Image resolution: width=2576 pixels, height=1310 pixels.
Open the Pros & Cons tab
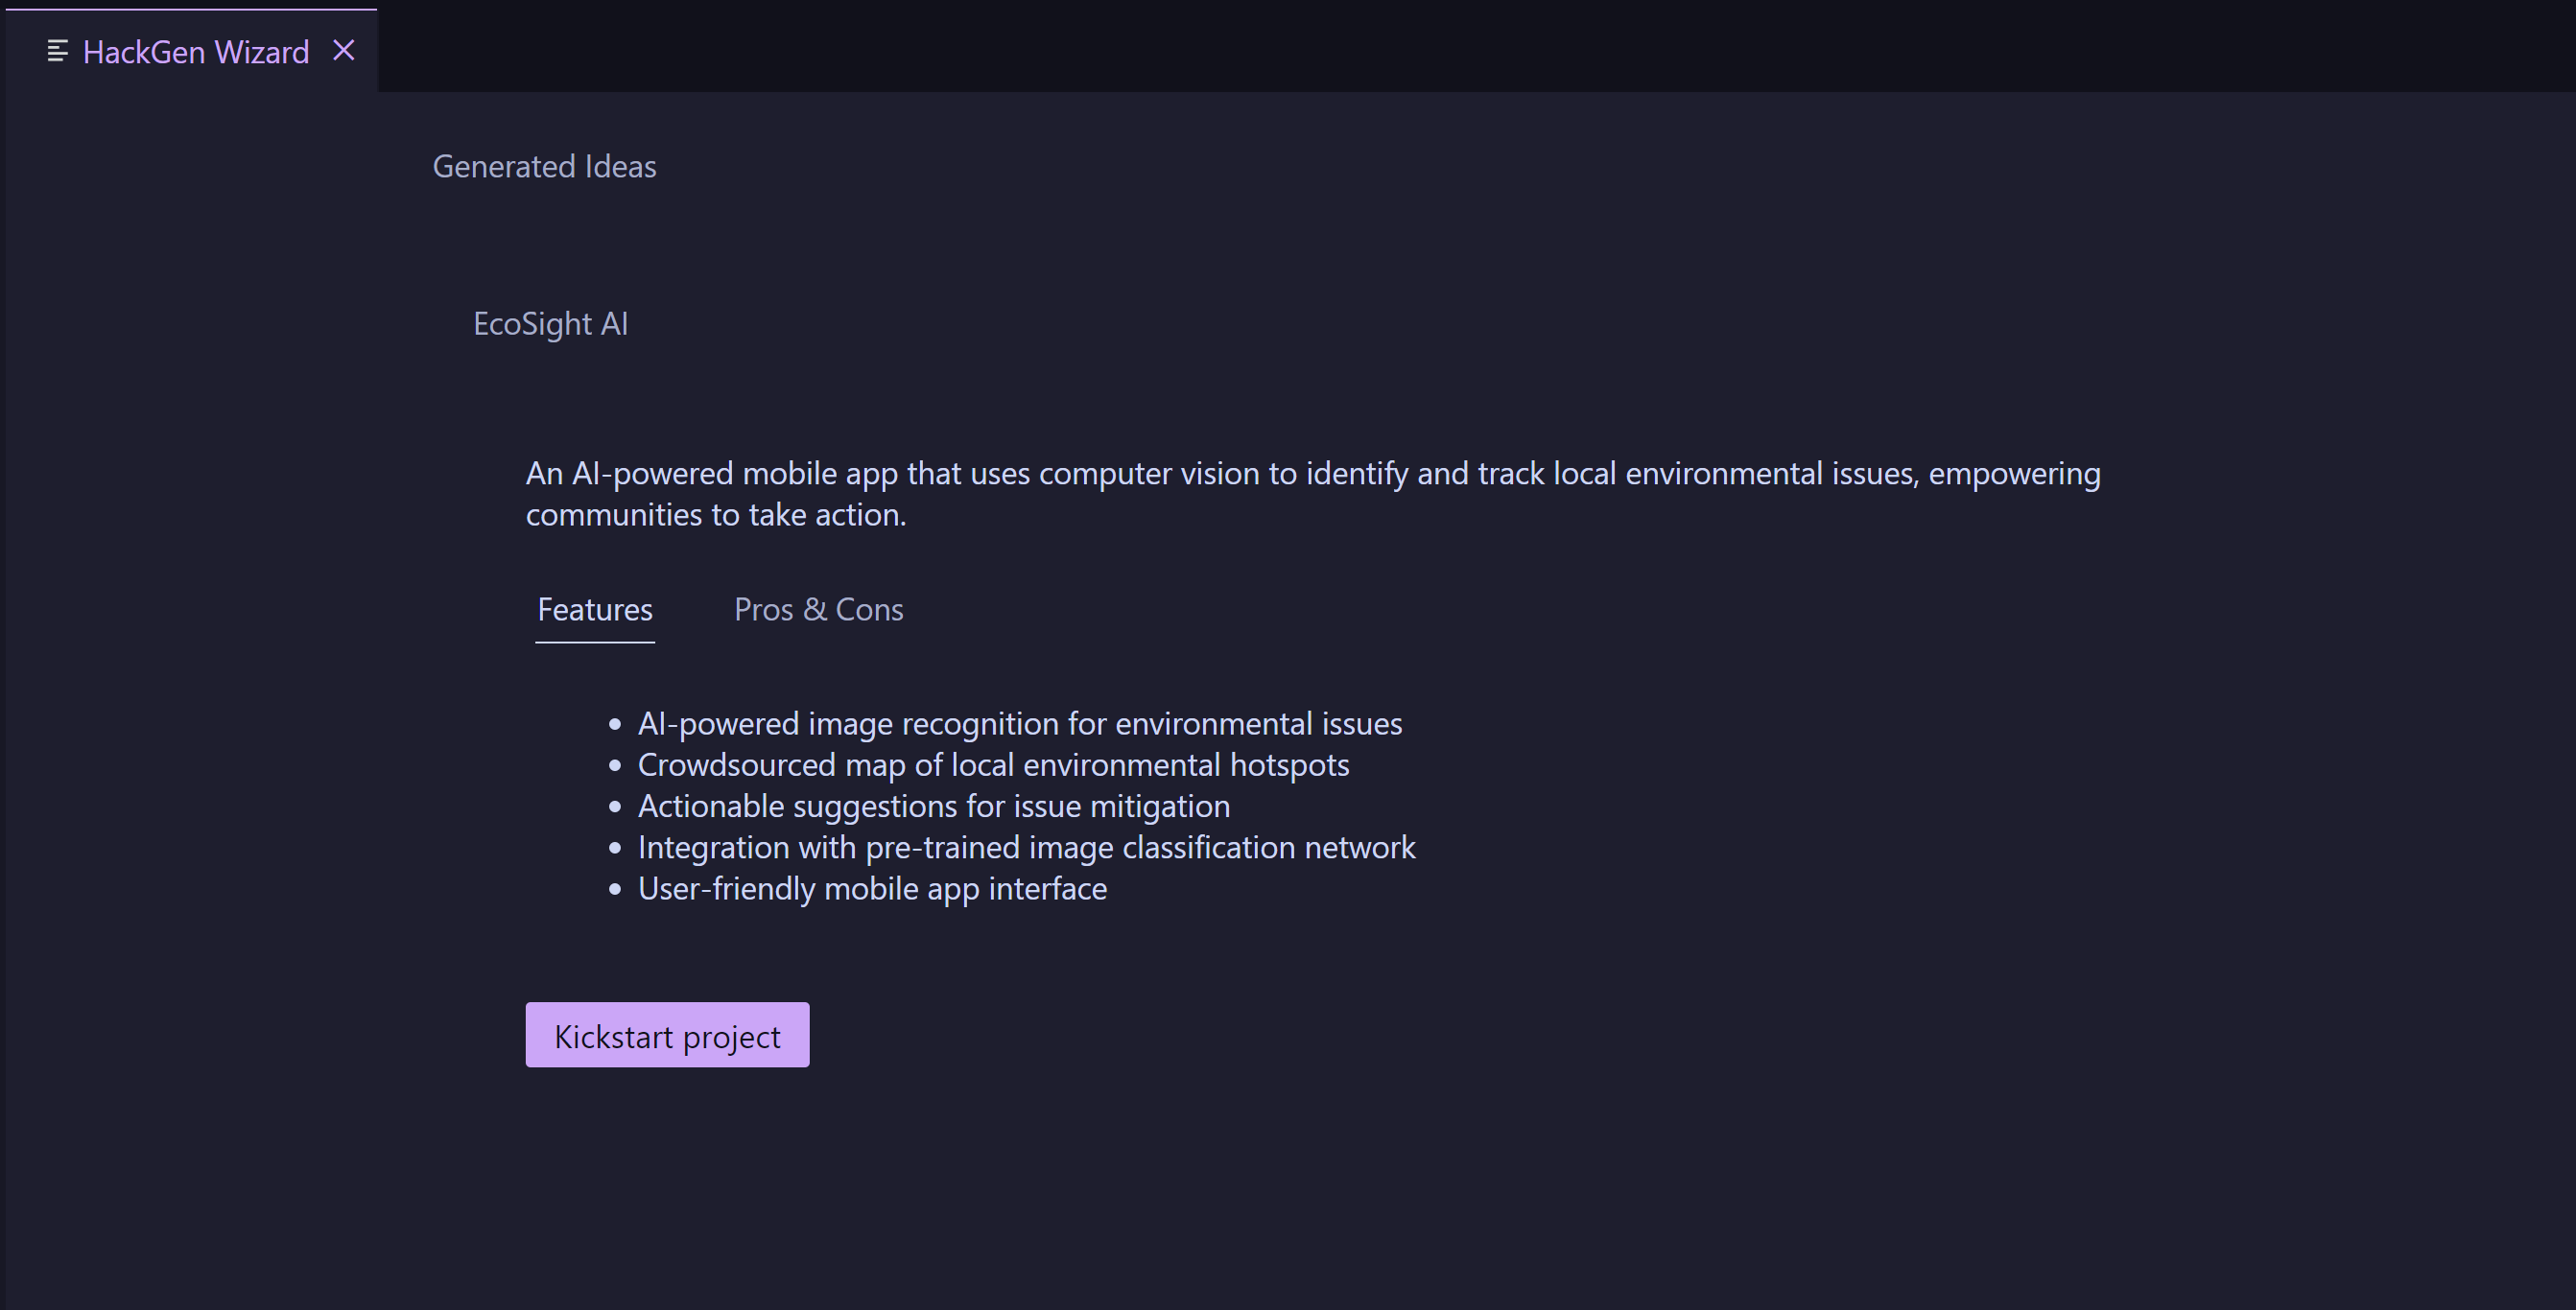(x=818, y=610)
